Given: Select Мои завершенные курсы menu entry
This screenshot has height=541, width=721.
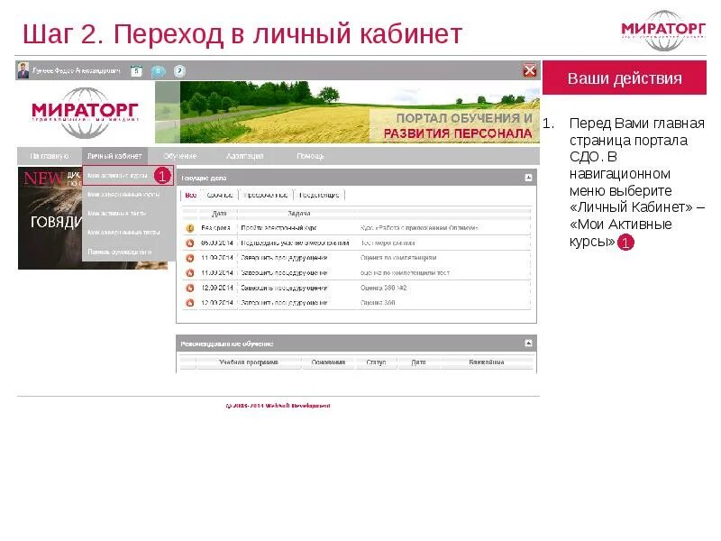Looking at the screenshot, I should [123, 195].
